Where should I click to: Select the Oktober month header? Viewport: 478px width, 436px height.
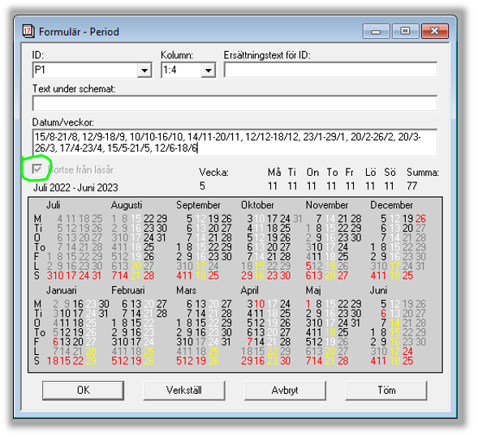(x=257, y=205)
